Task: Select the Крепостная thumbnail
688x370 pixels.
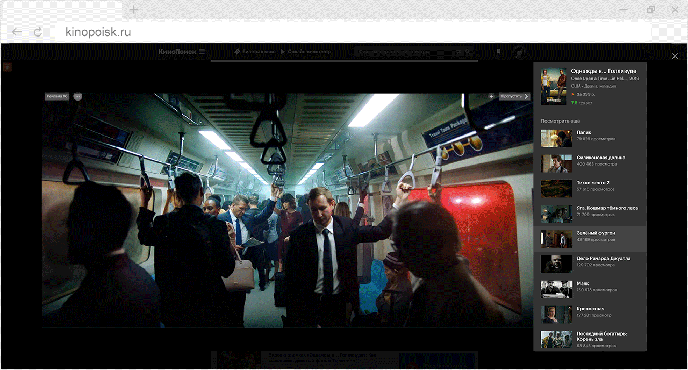Action: point(557,315)
